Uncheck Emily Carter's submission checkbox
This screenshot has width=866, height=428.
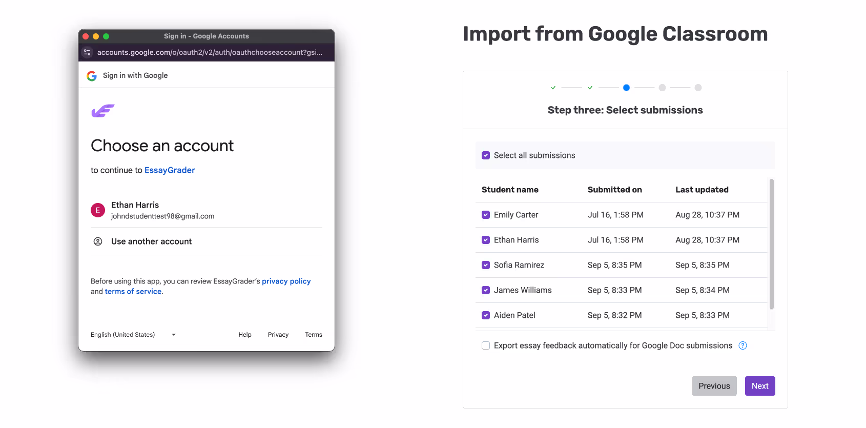486,215
